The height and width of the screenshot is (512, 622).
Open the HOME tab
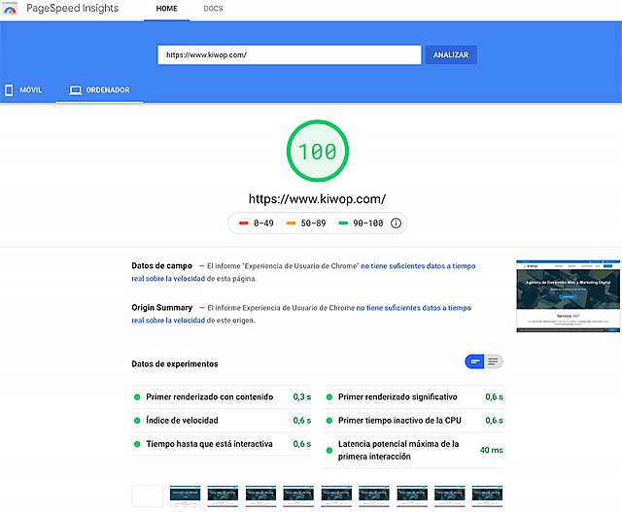pyautogui.click(x=167, y=9)
